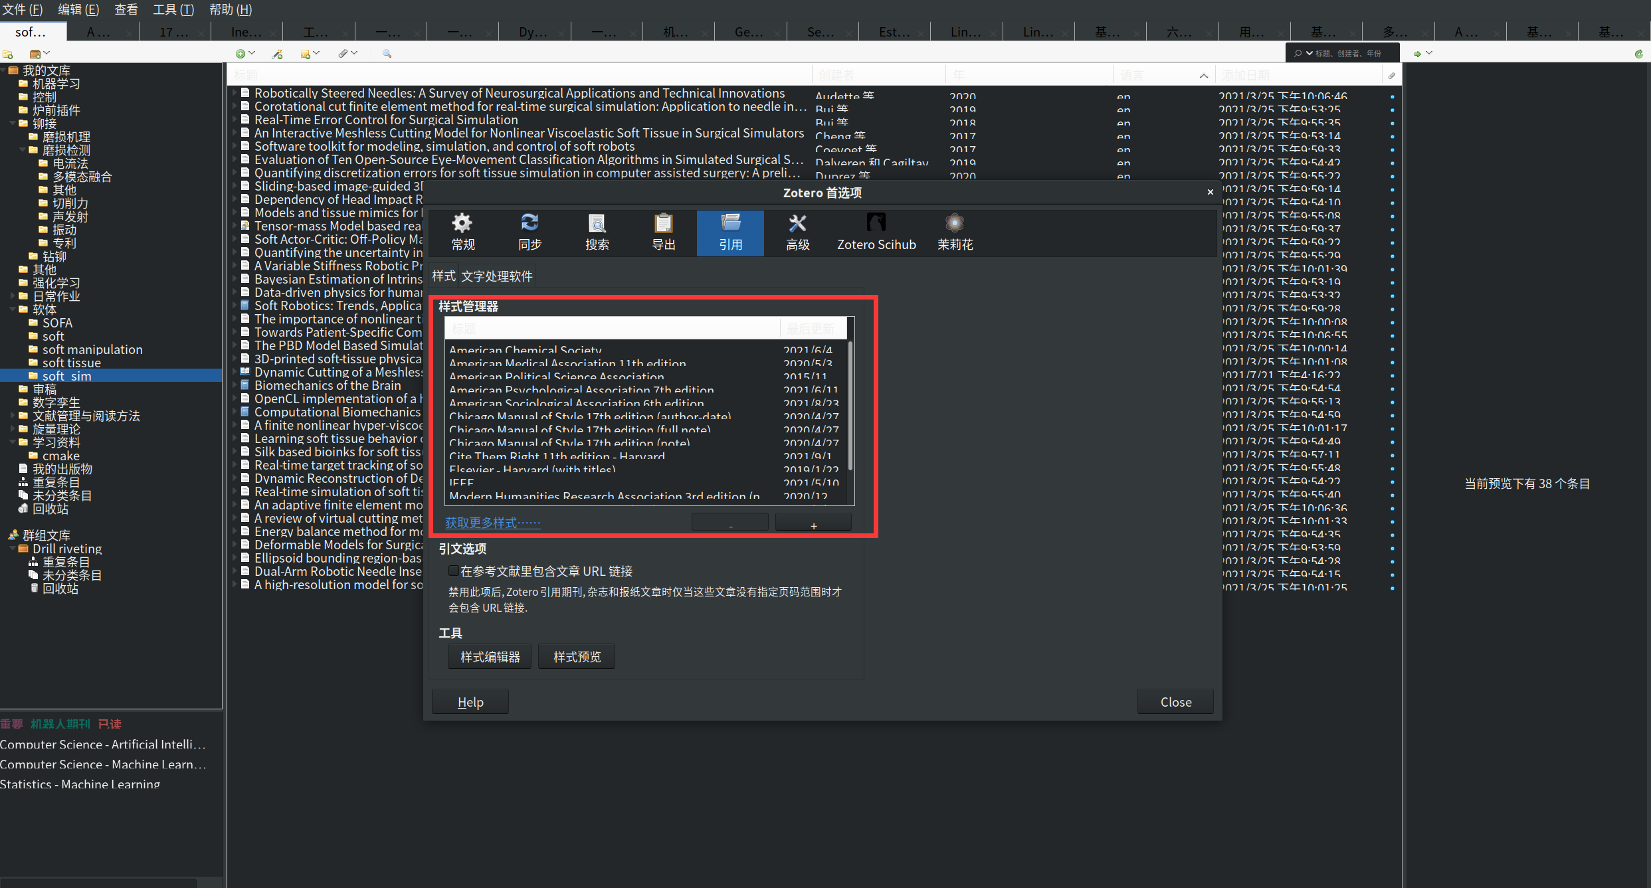Open the 工具 (T) menu
This screenshot has width=1651, height=888.
[x=173, y=9]
